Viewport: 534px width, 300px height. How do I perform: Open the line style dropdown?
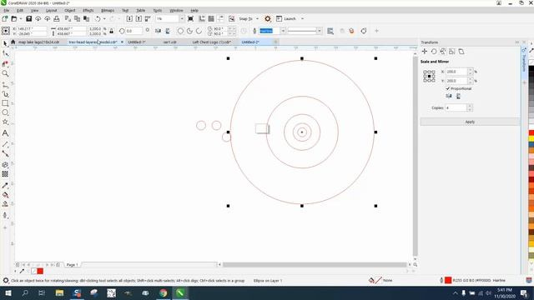click(x=319, y=31)
